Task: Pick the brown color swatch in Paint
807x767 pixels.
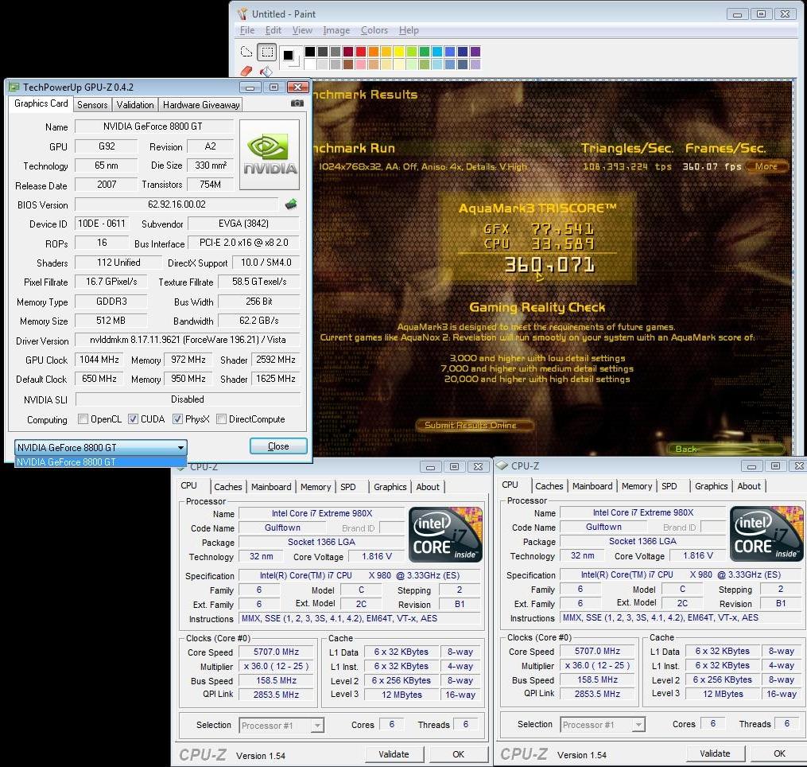Action: point(348,64)
